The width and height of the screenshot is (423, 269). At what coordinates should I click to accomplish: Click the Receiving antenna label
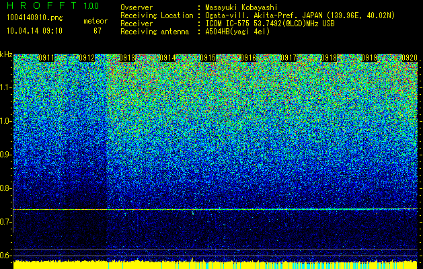[155, 32]
